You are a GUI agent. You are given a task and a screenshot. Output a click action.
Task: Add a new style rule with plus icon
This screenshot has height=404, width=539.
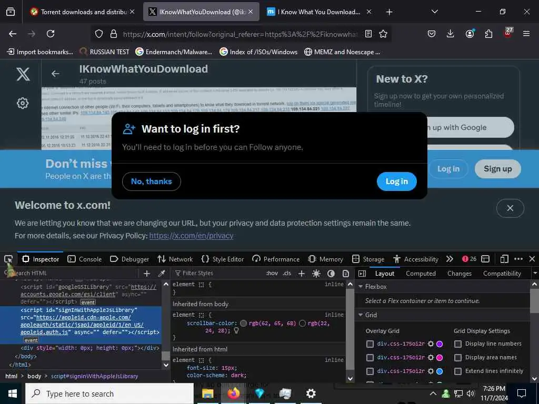click(x=302, y=274)
